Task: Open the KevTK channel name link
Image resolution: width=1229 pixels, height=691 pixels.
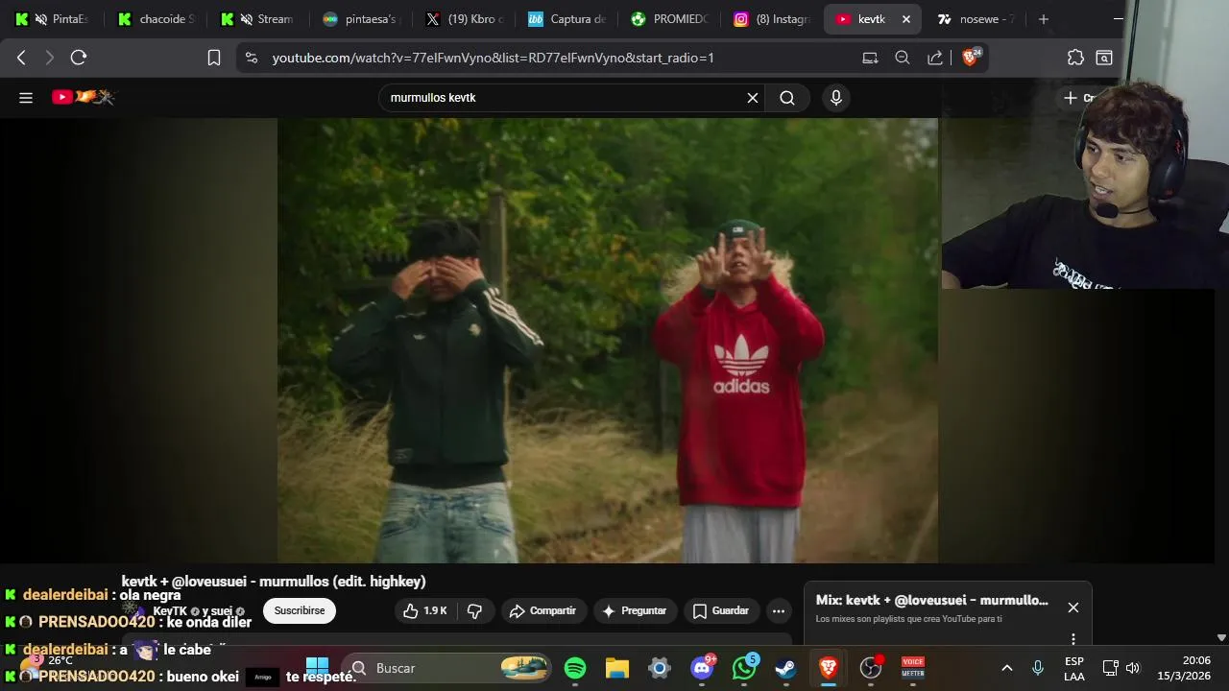Action: pyautogui.click(x=170, y=611)
